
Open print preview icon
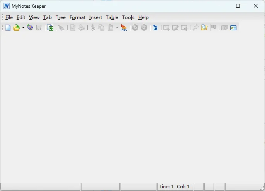point(73,28)
